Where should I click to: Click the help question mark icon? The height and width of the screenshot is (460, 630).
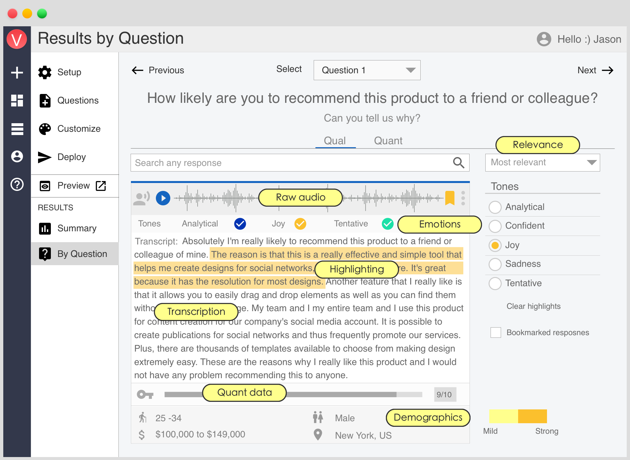click(x=17, y=185)
